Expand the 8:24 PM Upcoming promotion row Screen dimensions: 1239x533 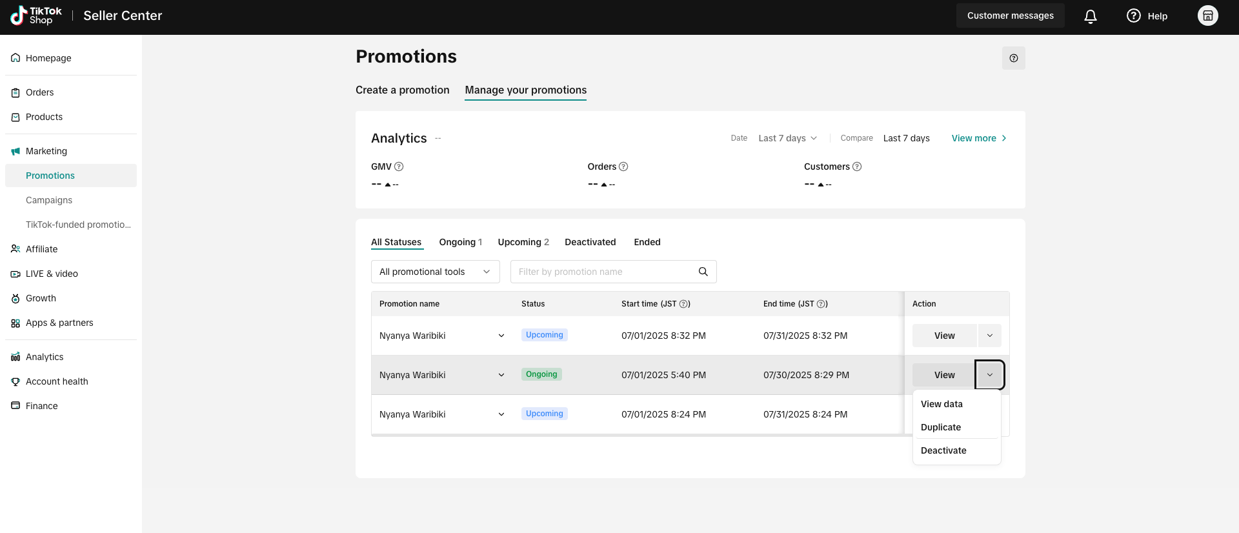501,414
